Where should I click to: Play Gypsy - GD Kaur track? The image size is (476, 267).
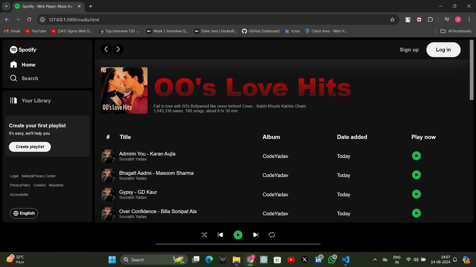tap(416, 194)
